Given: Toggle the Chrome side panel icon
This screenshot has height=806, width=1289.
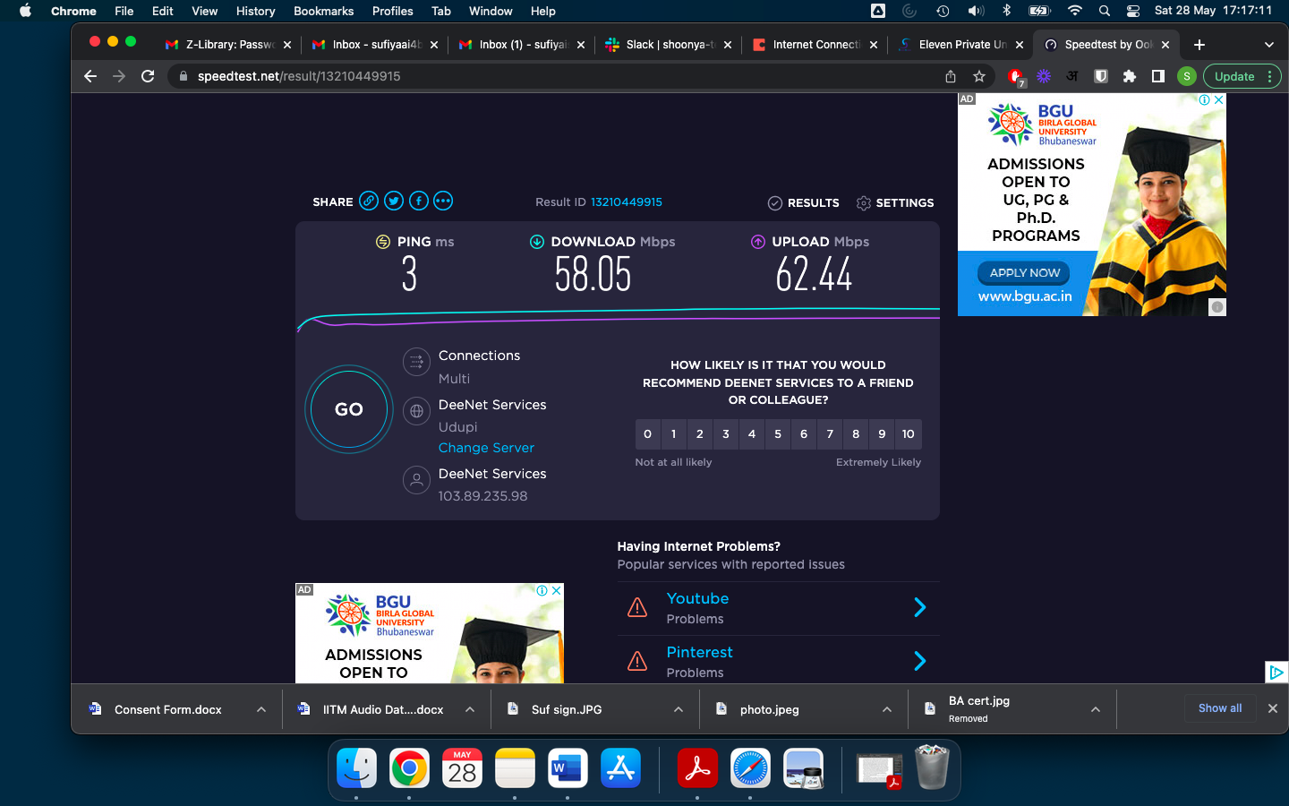Looking at the screenshot, I should (x=1158, y=76).
